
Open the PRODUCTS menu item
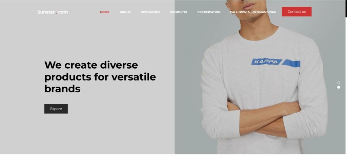[x=178, y=12]
